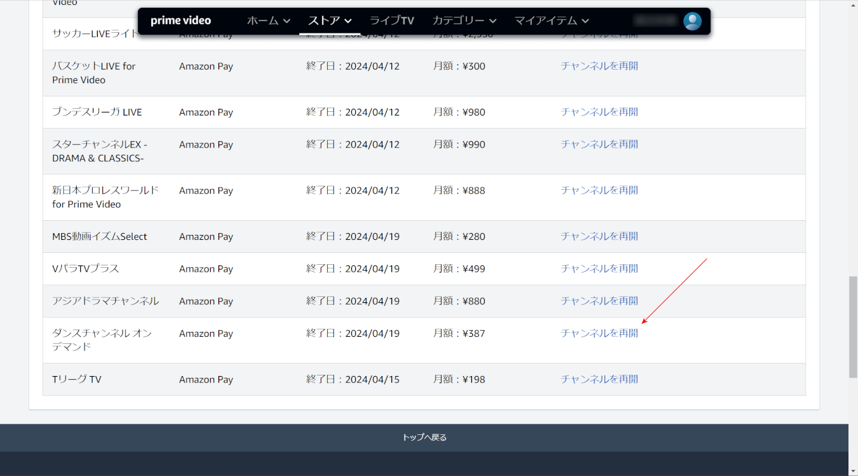
Task: Click the page vertical scrollbar thumb
Action: pyautogui.click(x=853, y=327)
